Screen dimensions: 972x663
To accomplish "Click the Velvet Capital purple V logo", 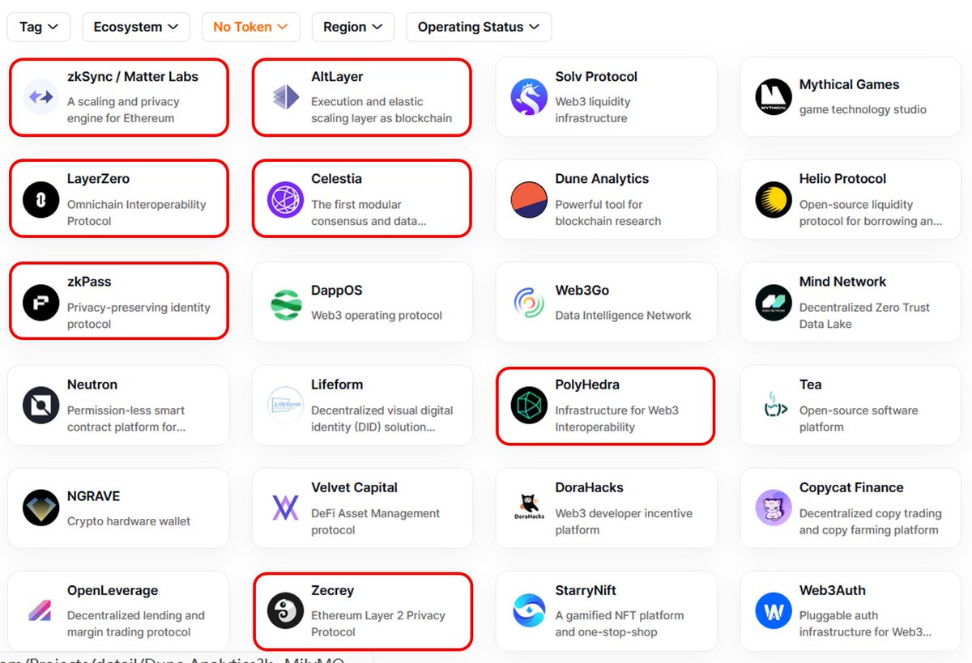I will tap(285, 508).
